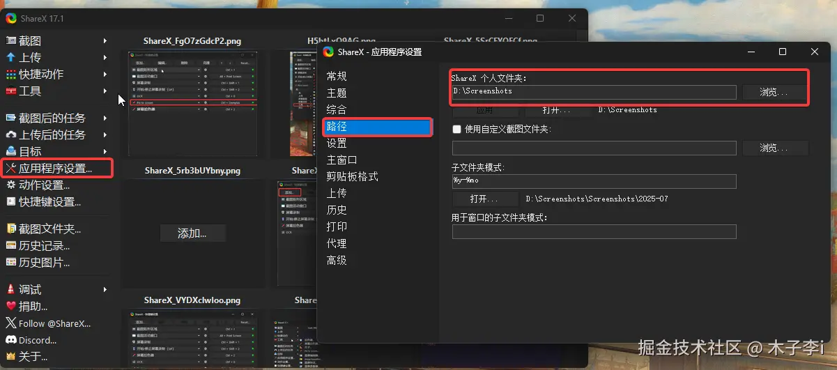The height and width of the screenshot is (370, 837).
Task: Click the X logo beside Follow @ShareX
Action: (10, 323)
